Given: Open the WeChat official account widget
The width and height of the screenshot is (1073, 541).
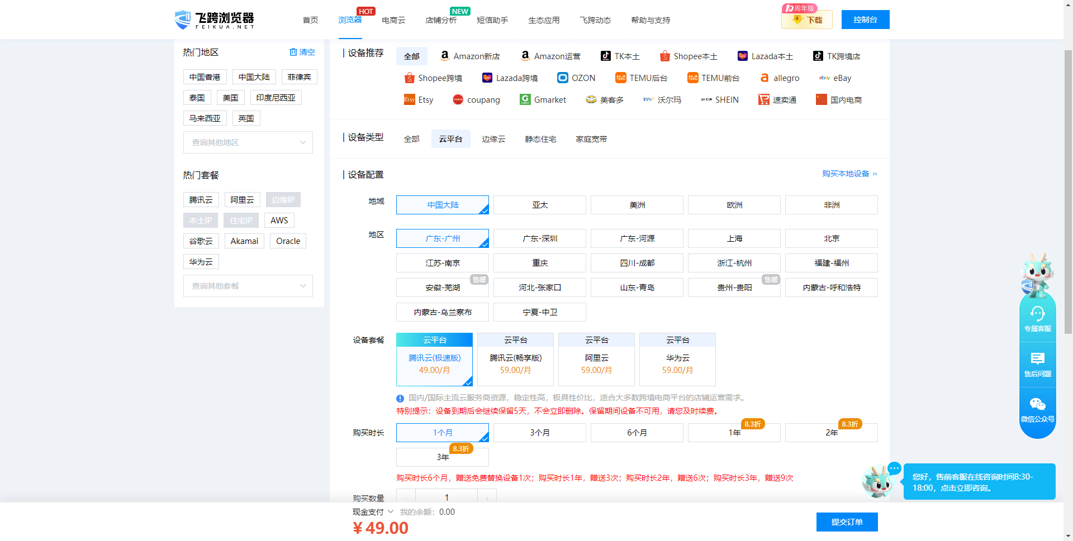Looking at the screenshot, I should tap(1037, 410).
